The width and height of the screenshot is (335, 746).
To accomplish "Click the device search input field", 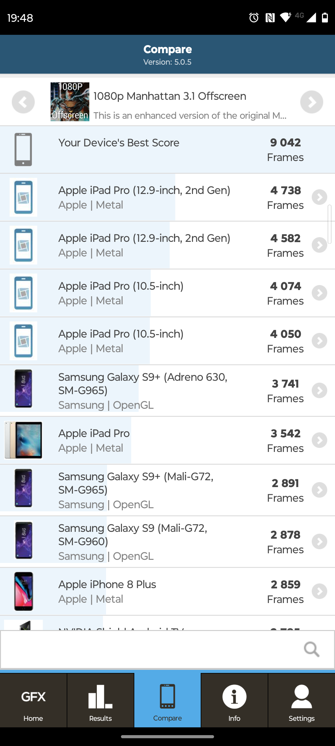I will point(149,649).
